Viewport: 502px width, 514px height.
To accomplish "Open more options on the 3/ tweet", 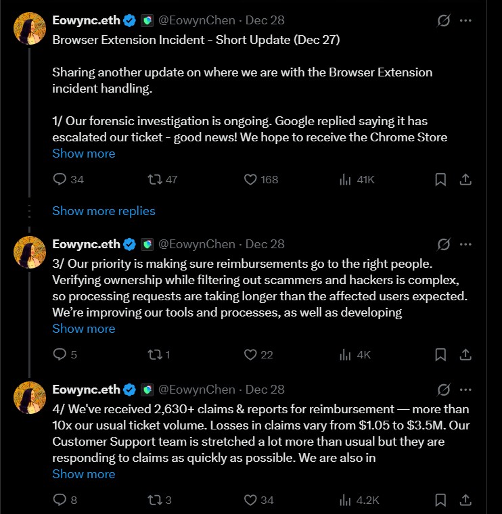I will coord(465,244).
